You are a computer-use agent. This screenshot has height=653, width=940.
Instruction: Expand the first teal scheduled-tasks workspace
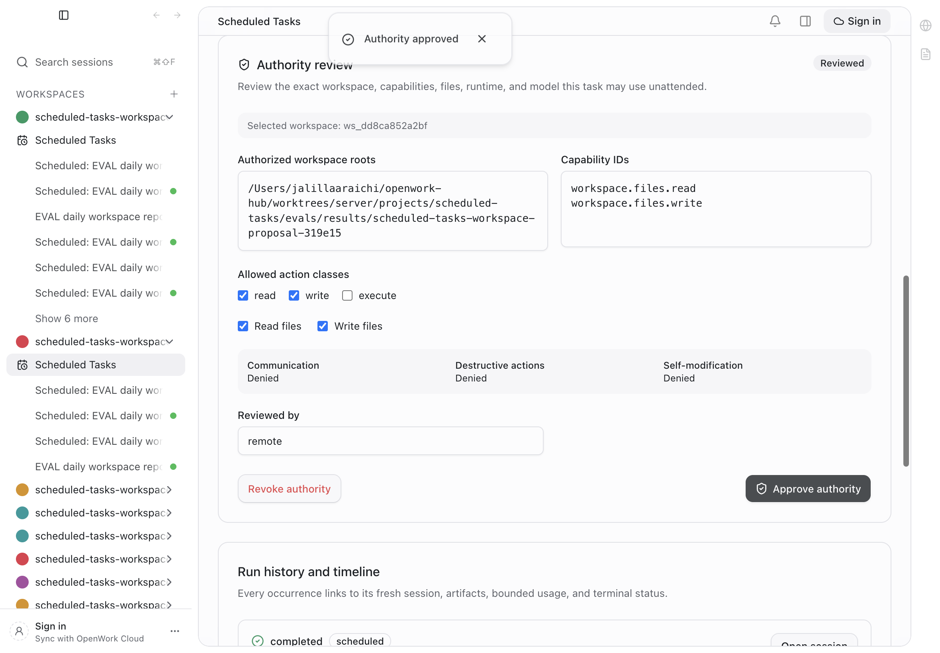[169, 513]
